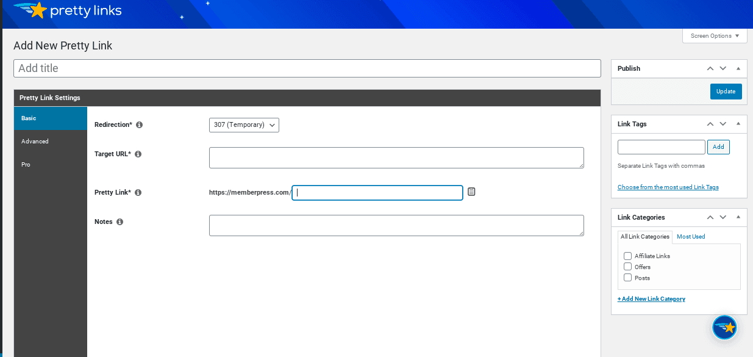Move Link Tags panel up
753x357 pixels.
pyautogui.click(x=710, y=124)
